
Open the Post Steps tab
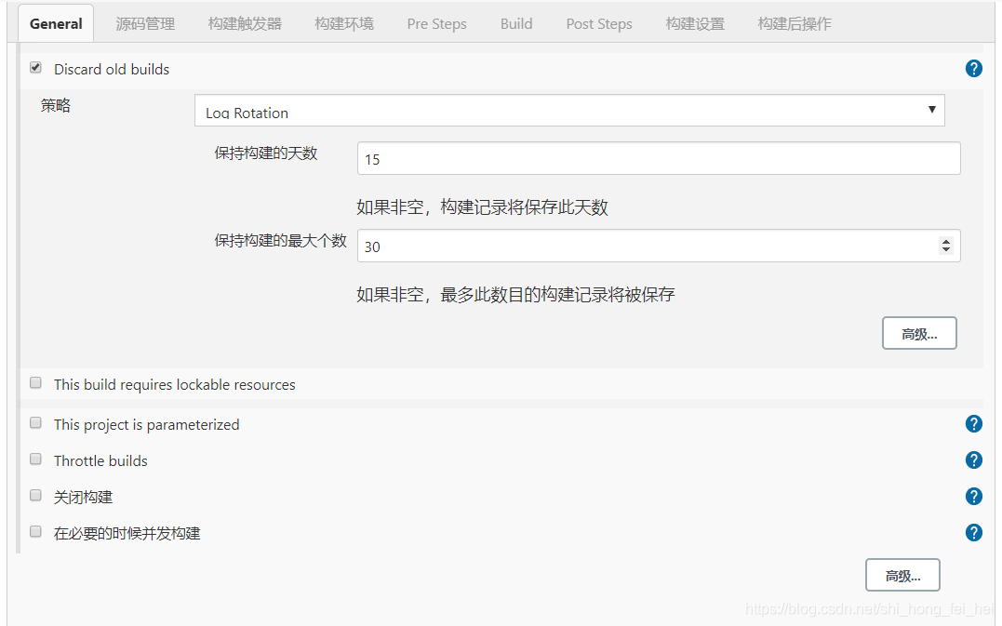tap(599, 23)
